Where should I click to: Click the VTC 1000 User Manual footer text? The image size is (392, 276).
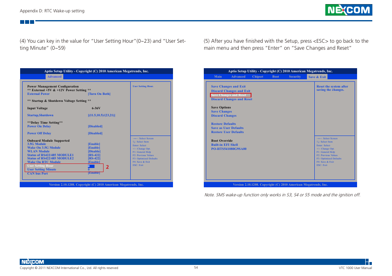pyautogui.click(x=355, y=268)
